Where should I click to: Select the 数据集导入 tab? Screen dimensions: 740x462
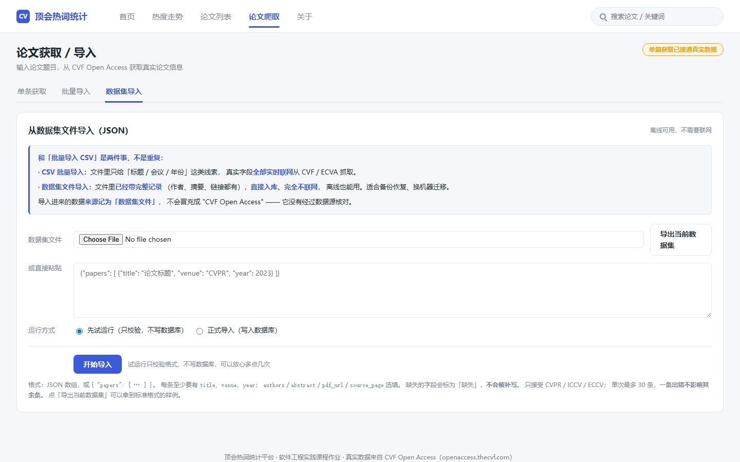(124, 91)
